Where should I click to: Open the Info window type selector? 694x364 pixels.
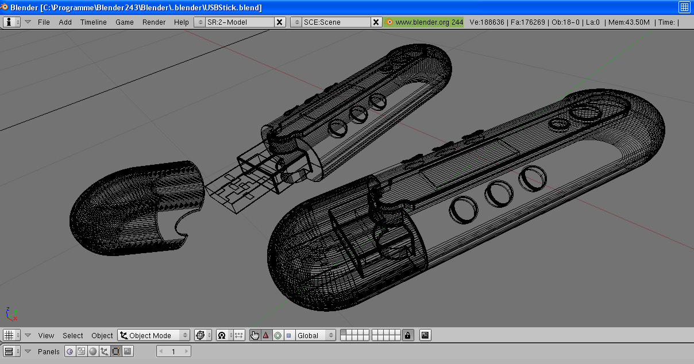[12, 22]
